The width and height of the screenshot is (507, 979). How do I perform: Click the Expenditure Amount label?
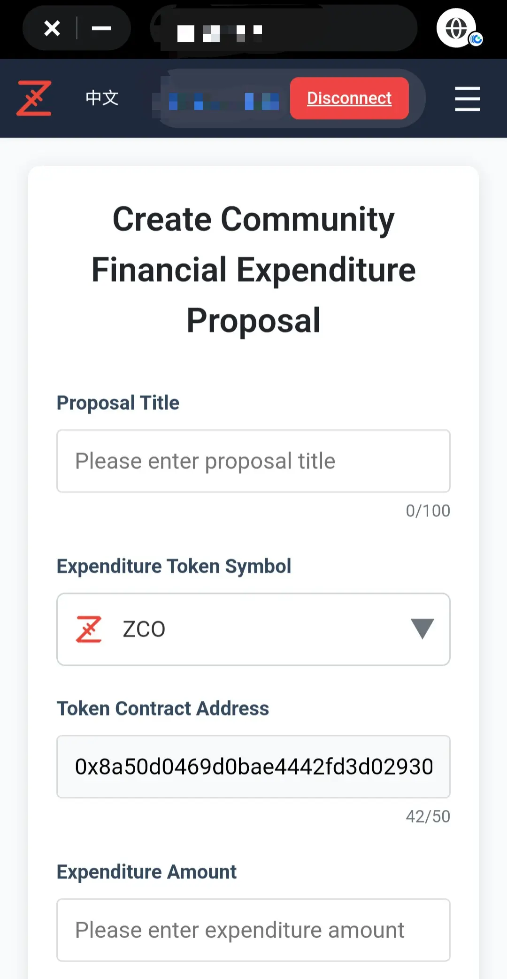pyautogui.click(x=146, y=871)
